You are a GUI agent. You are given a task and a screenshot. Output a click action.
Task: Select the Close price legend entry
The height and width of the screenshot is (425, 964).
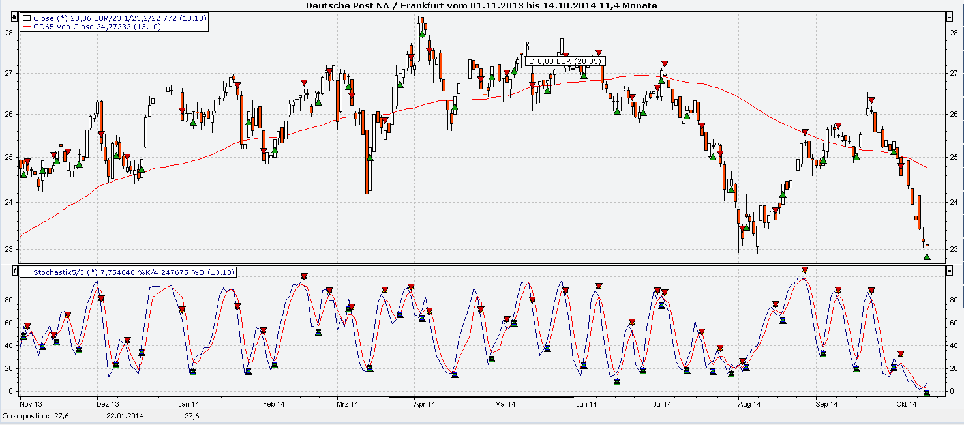(x=114, y=18)
